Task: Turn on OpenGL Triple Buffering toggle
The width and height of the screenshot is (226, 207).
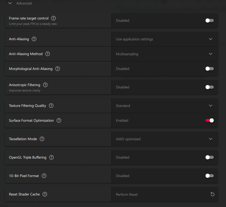Action: [210, 157]
